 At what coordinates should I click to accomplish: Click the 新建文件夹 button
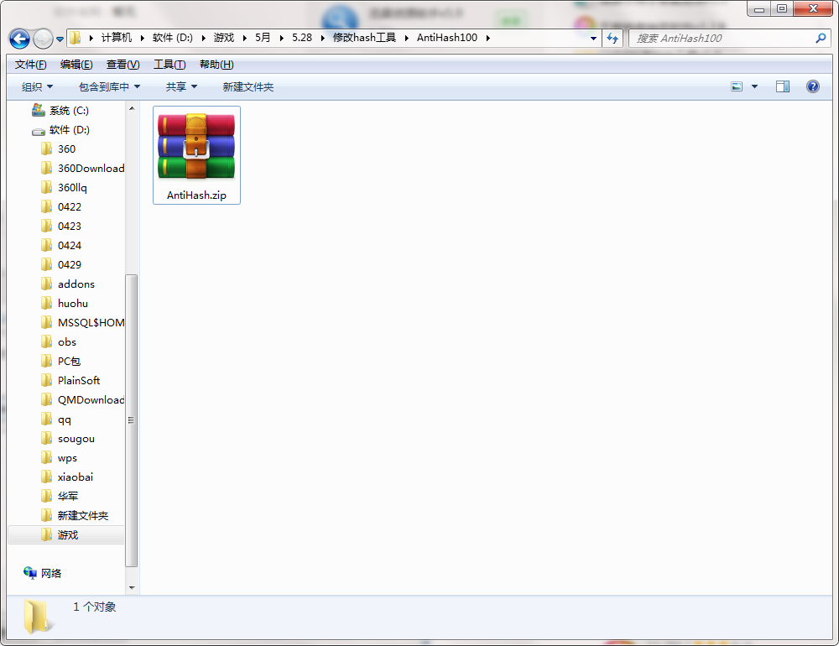(x=248, y=86)
